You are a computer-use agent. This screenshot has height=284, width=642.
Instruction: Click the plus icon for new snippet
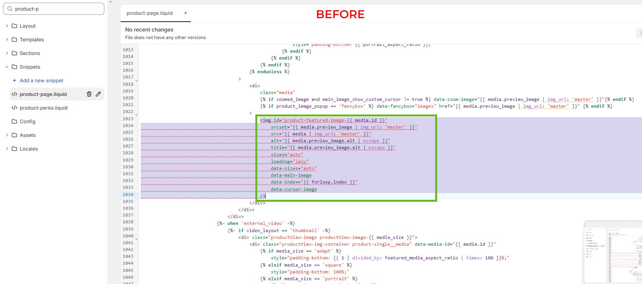(14, 80)
